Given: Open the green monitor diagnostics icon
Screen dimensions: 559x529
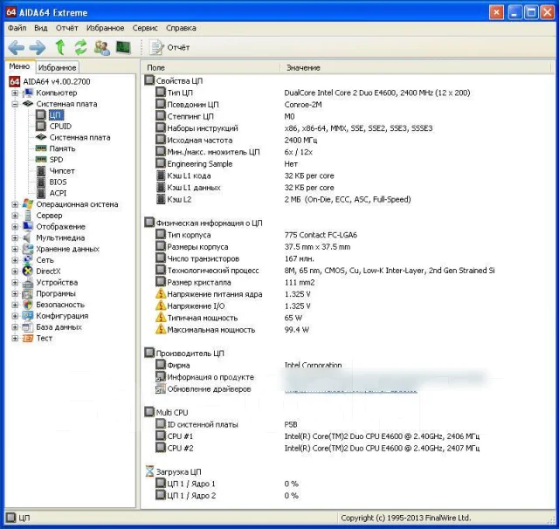Looking at the screenshot, I should [x=123, y=47].
